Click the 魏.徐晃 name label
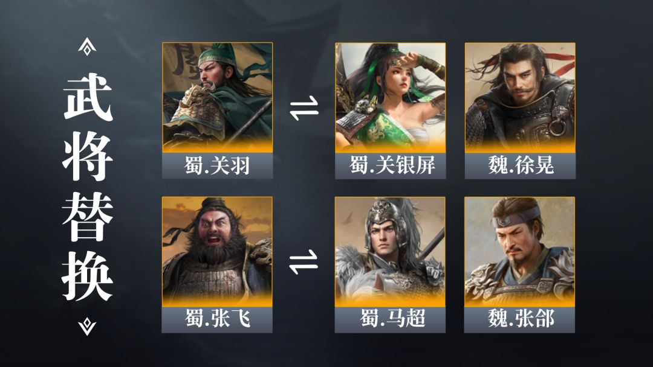The image size is (653, 367). (520, 165)
